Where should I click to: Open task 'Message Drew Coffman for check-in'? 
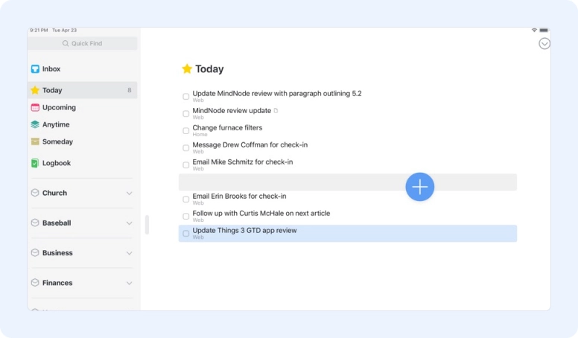coord(250,145)
